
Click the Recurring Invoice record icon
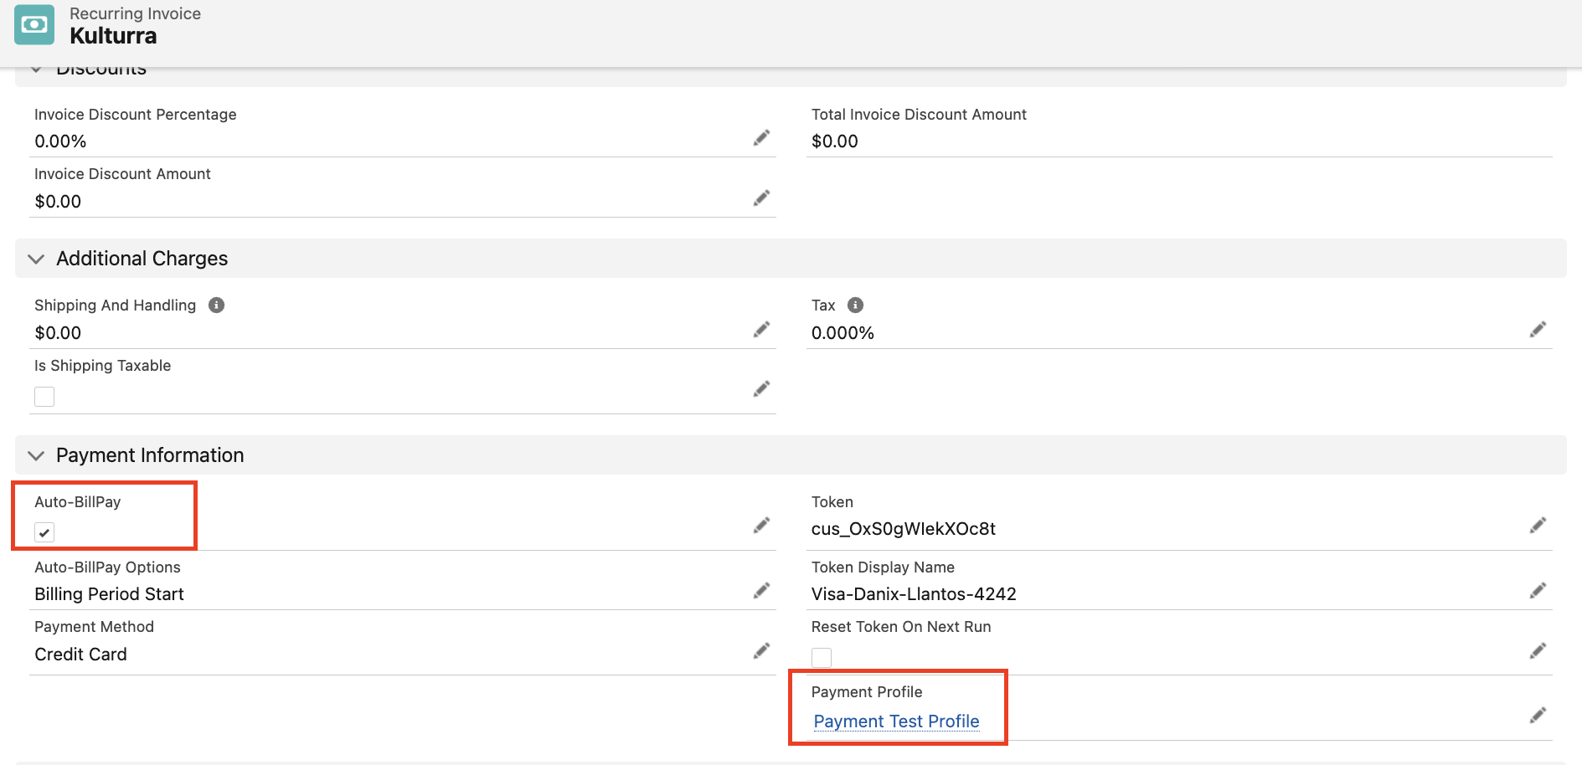point(34,25)
